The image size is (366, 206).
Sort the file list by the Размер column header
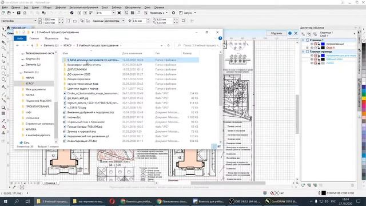point(187,53)
